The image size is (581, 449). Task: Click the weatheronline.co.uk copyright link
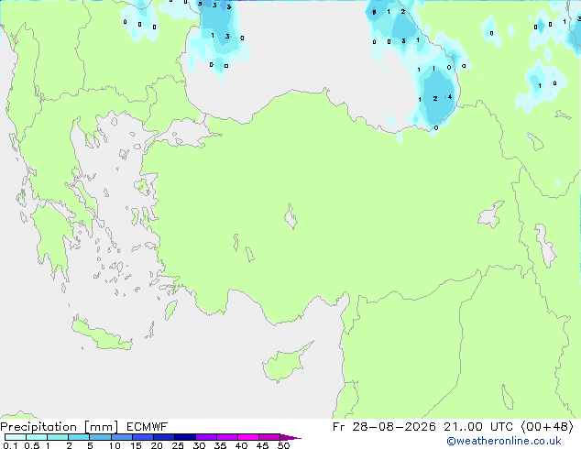503,441
